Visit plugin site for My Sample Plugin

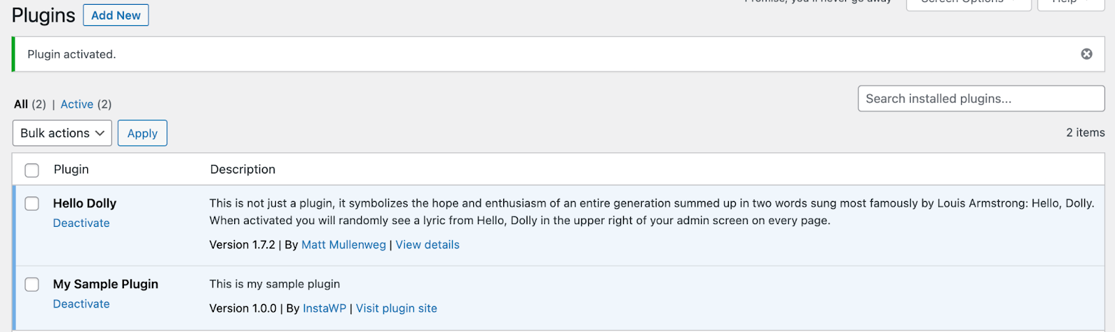point(397,308)
